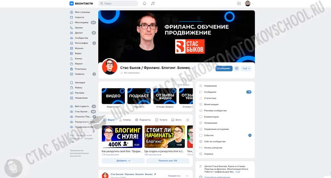Open the apps grid icon

click(239, 4)
